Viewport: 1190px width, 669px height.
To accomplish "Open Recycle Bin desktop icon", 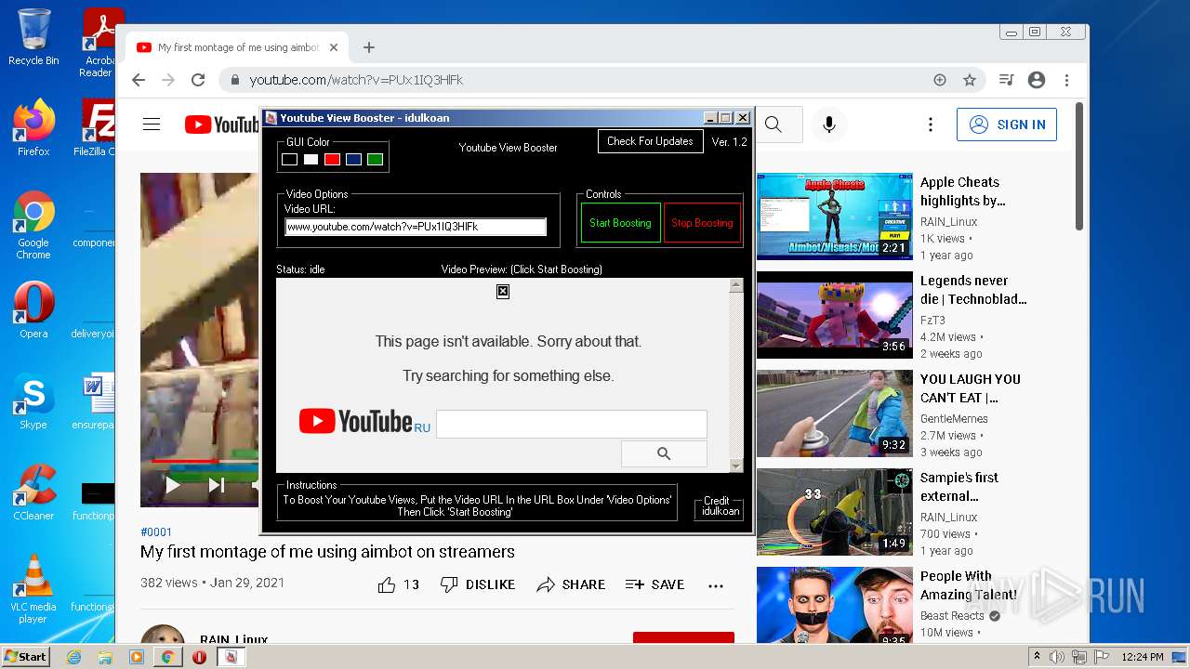I will click(x=33, y=37).
